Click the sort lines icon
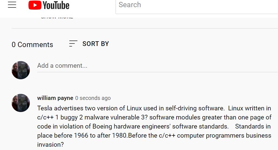 tap(73, 44)
